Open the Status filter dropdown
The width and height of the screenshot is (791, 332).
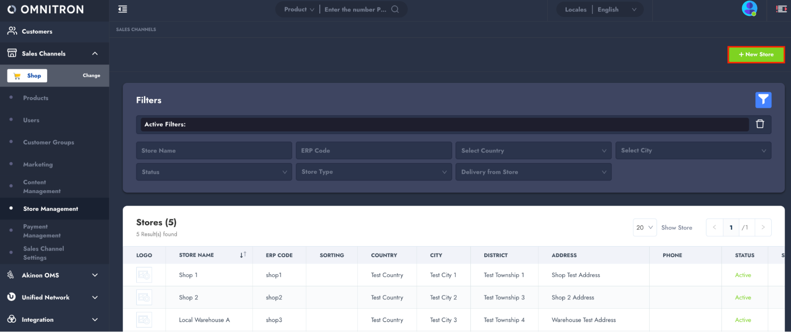coord(214,172)
